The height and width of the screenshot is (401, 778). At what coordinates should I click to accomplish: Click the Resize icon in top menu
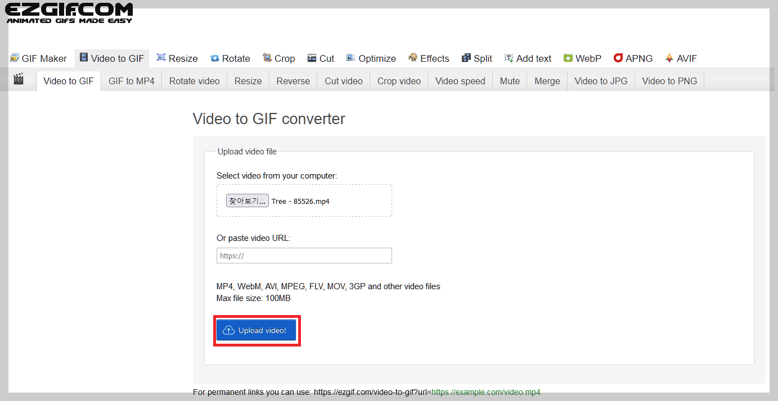(161, 58)
